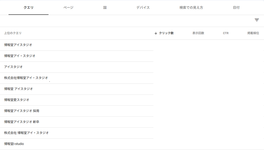Select the 博報堂アイスタジオ 新卒 query
The height and width of the screenshot is (151, 264).
coord(22,122)
